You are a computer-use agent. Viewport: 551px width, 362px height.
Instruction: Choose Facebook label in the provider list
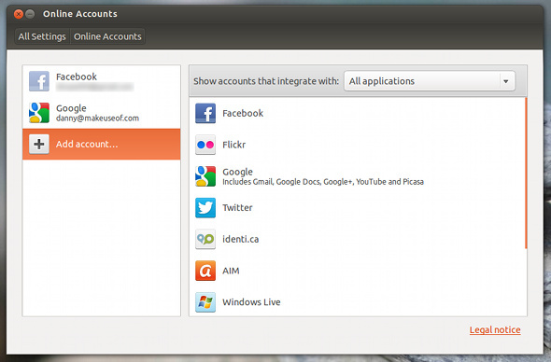click(x=243, y=113)
